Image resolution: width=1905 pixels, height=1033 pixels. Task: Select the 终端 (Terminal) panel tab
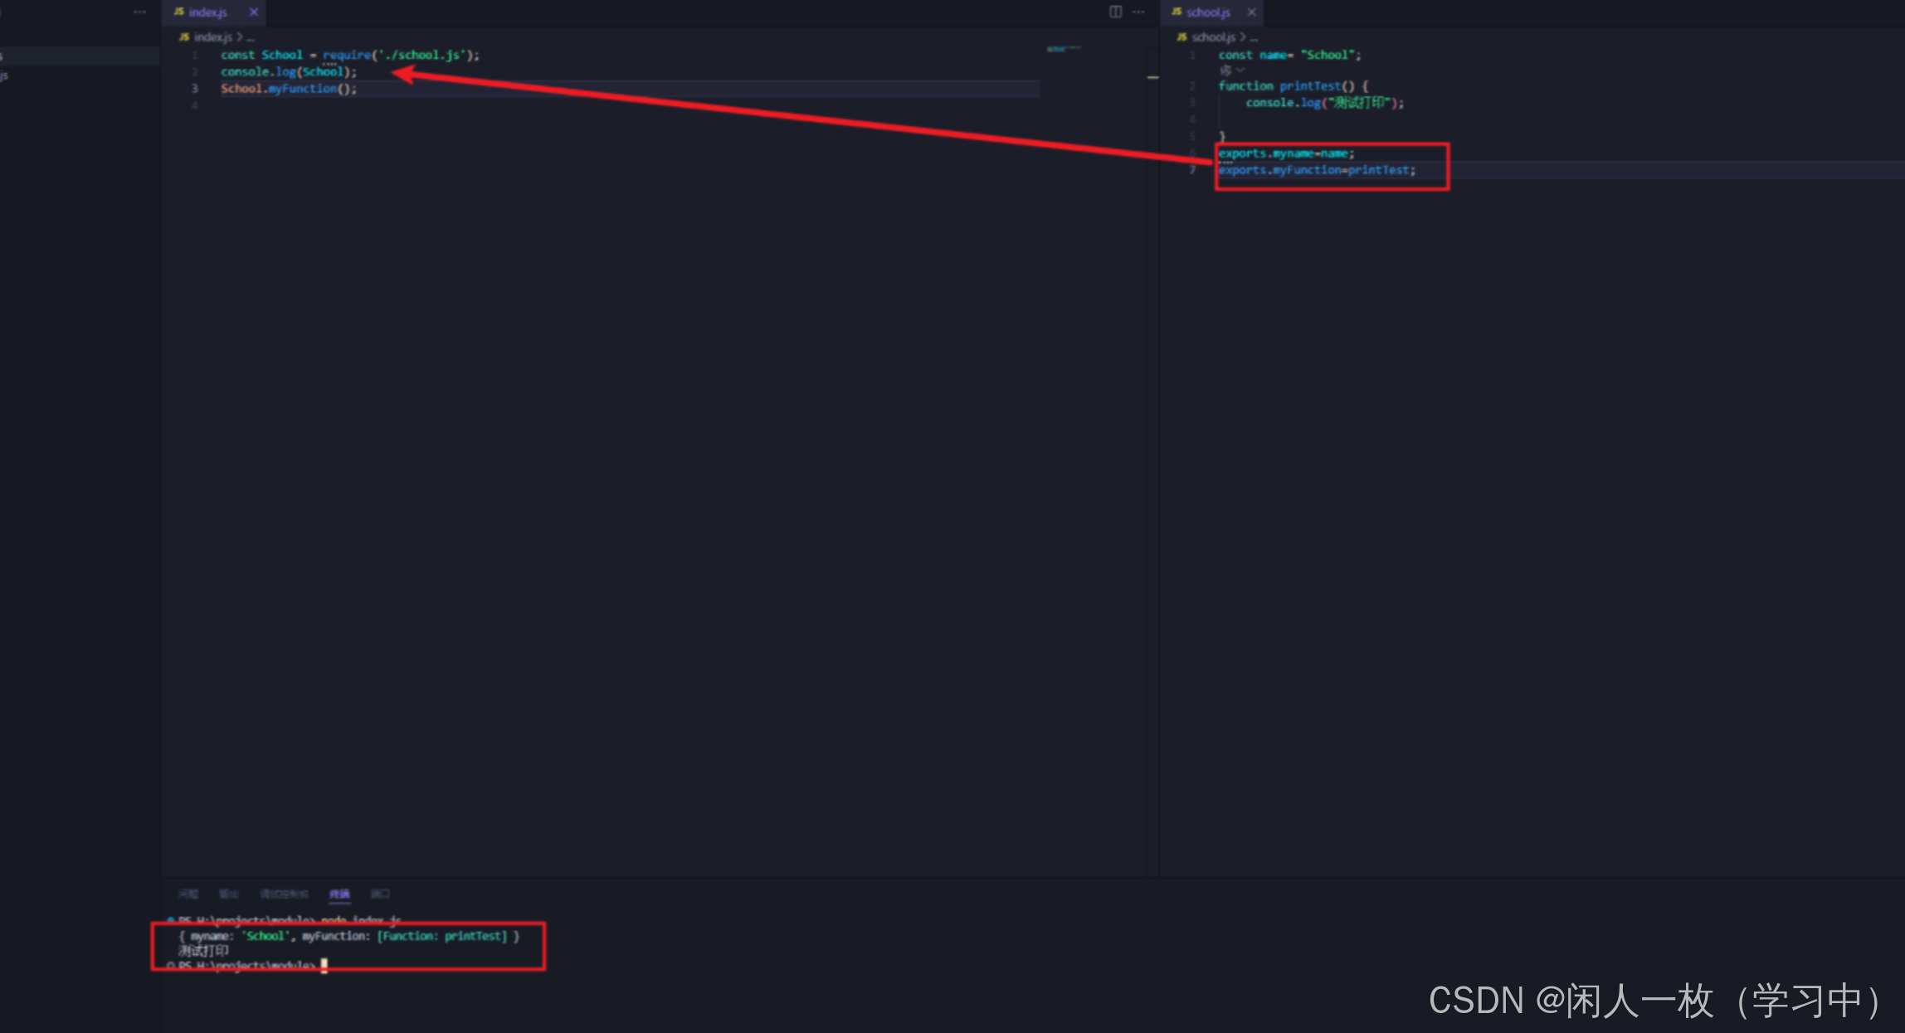339,894
